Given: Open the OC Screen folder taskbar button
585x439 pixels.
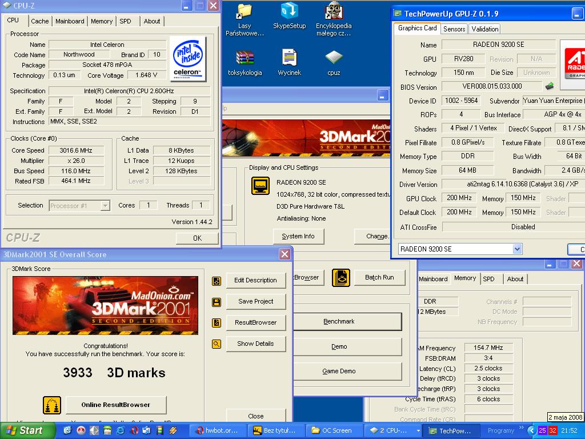Looking at the screenshot, I should point(334,430).
